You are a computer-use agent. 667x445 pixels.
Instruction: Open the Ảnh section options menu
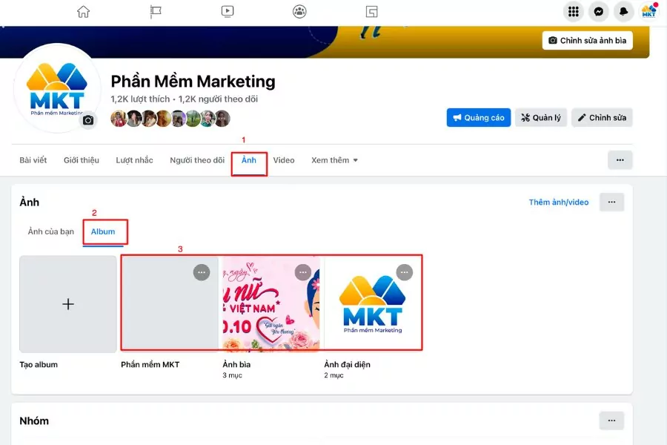point(611,202)
